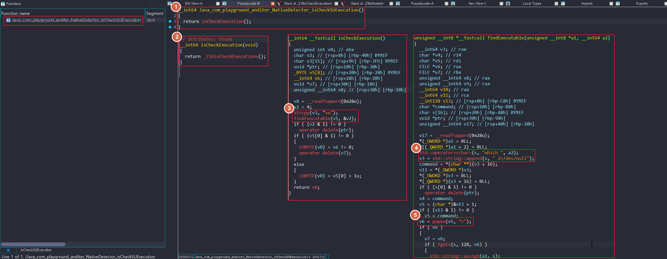
Task: Toggle the breakpoint dot on line 3
Action: 170,21
